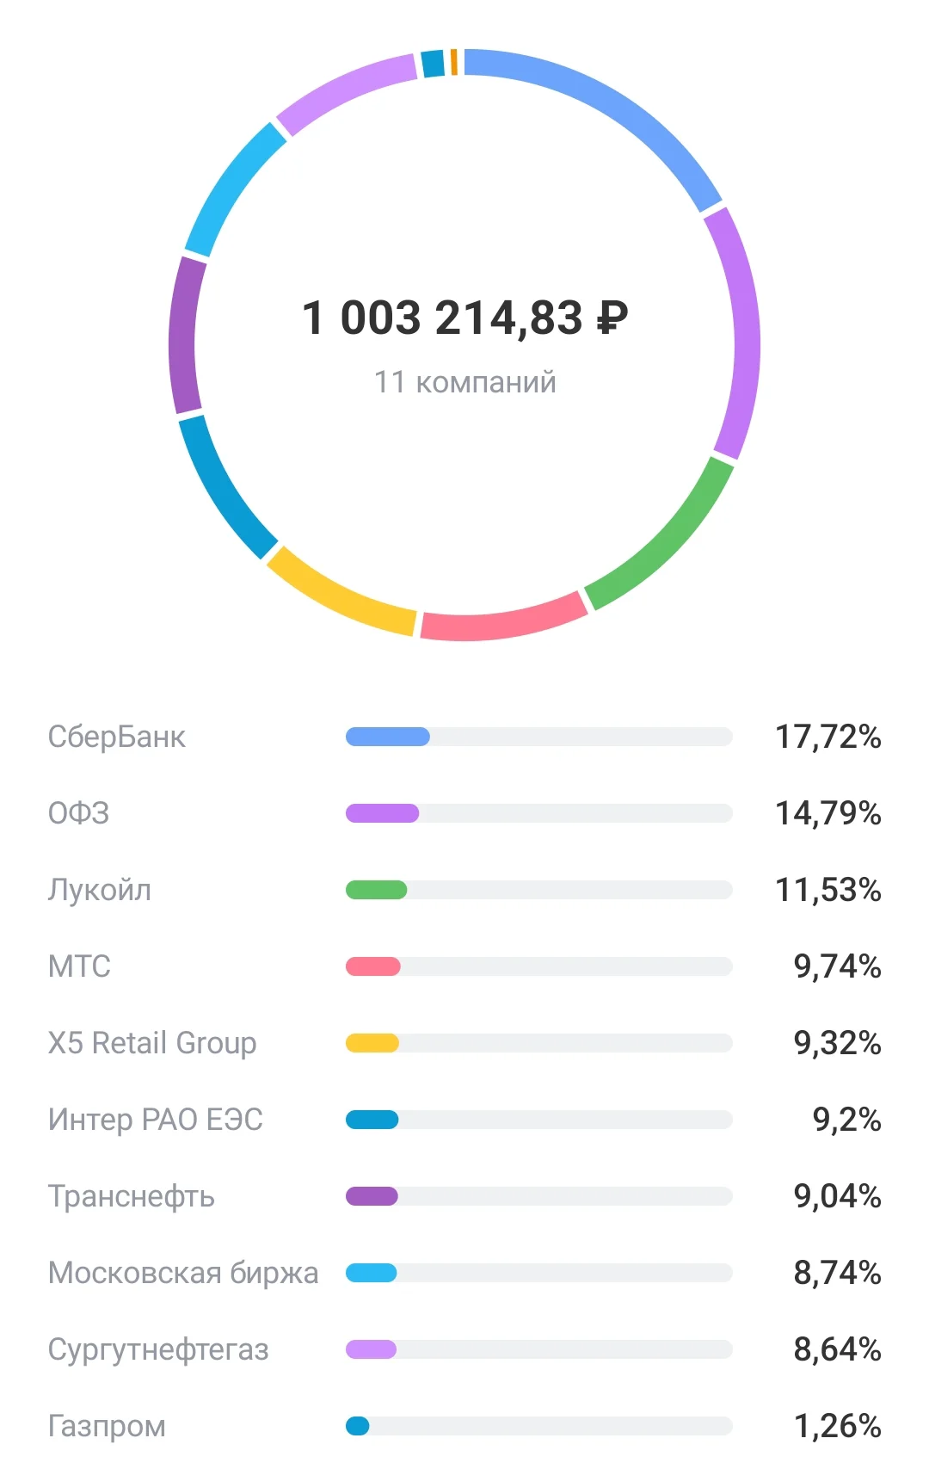Select the Транснефть donut segment
Image resolution: width=929 pixels, height=1469 pixels.
click(x=184, y=336)
